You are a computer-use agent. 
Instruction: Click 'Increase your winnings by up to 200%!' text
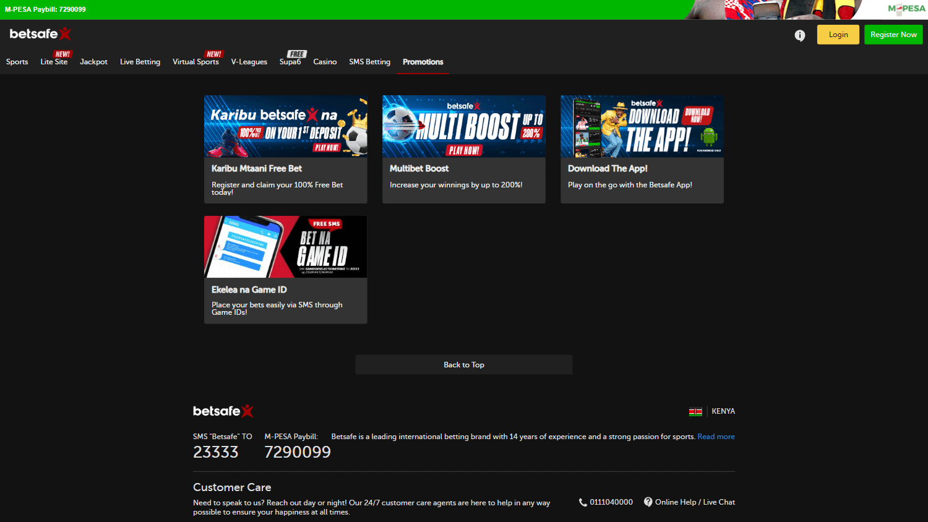click(456, 185)
